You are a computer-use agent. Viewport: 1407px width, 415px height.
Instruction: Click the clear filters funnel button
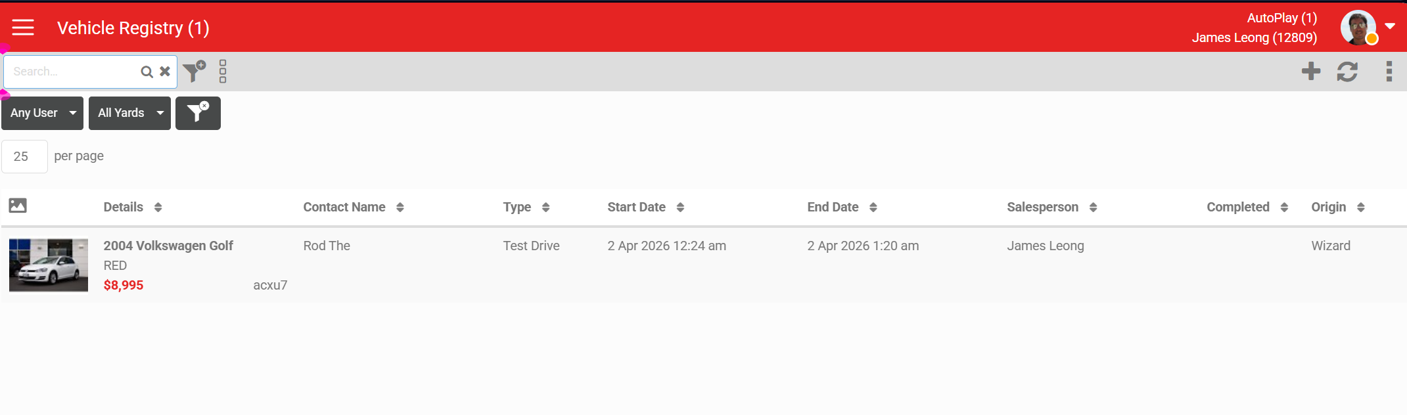pyautogui.click(x=198, y=113)
